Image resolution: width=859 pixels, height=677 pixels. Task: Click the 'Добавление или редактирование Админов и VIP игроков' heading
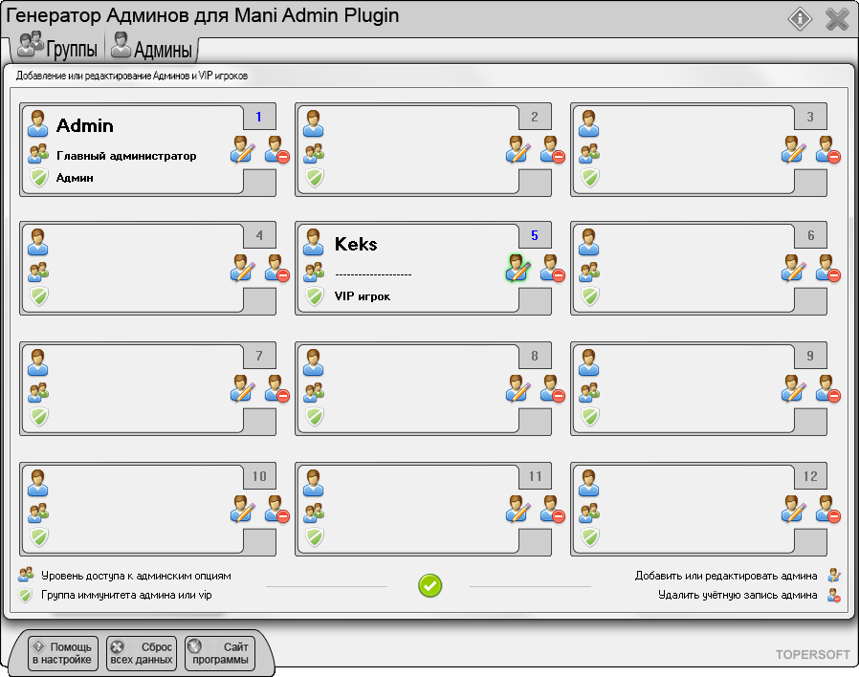point(132,76)
